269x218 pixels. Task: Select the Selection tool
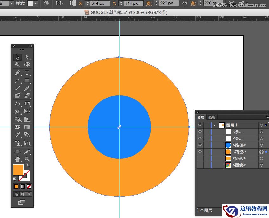point(17,57)
